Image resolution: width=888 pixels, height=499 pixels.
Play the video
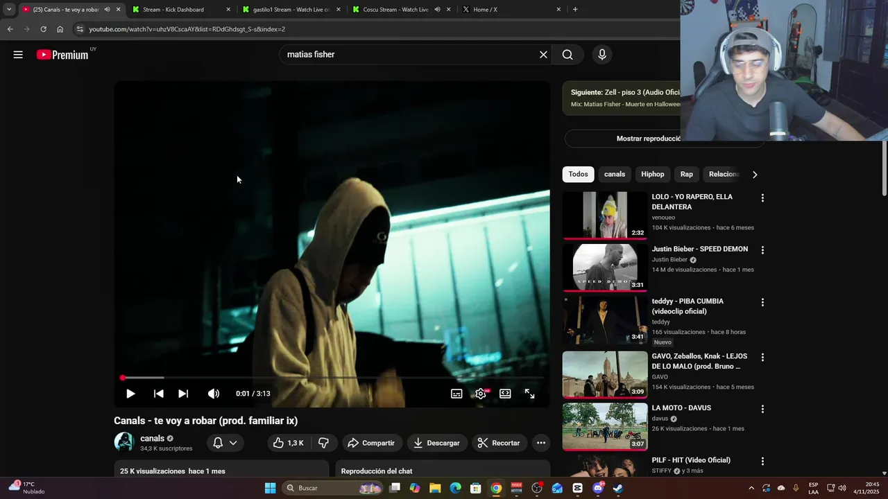pos(130,394)
